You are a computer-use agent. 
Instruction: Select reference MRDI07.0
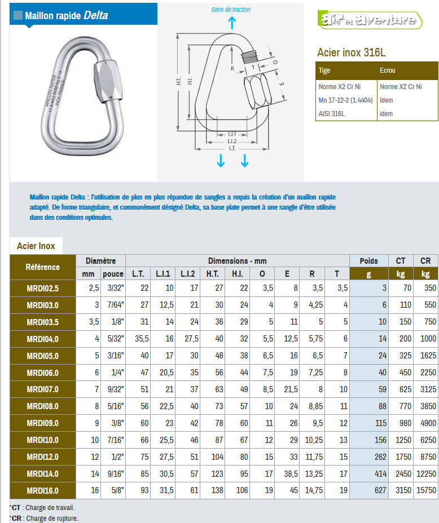pyautogui.click(x=43, y=389)
